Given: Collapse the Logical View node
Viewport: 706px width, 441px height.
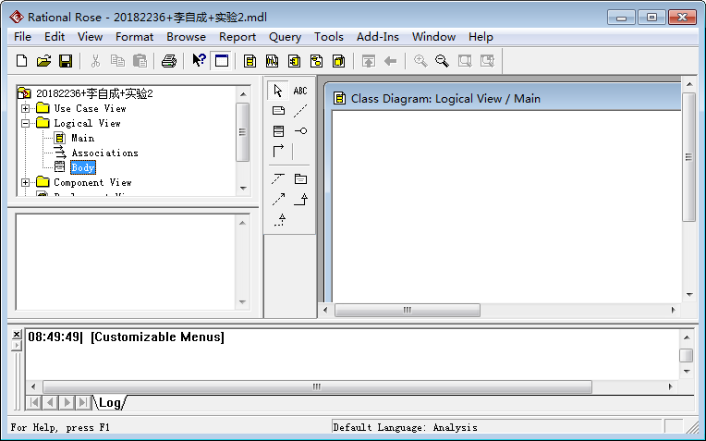Looking at the screenshot, I should pyautogui.click(x=25, y=124).
